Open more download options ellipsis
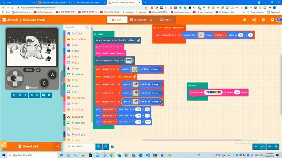Viewport: 282px width, 158px height. pyautogui.click(x=57, y=147)
